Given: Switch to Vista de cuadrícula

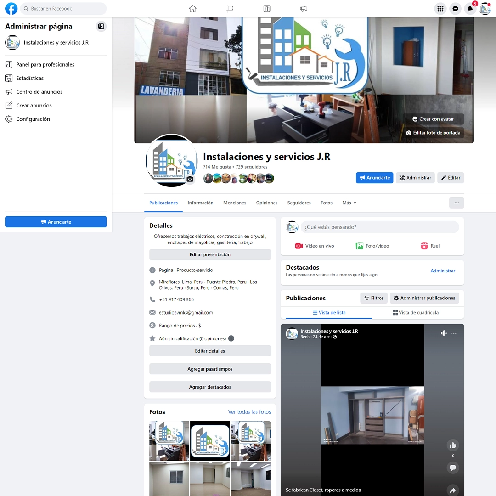Looking at the screenshot, I should (416, 313).
